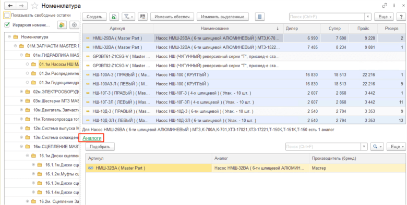Click the Аналоги link
Image resolution: width=407 pixels, height=205 pixels.
(x=92, y=138)
